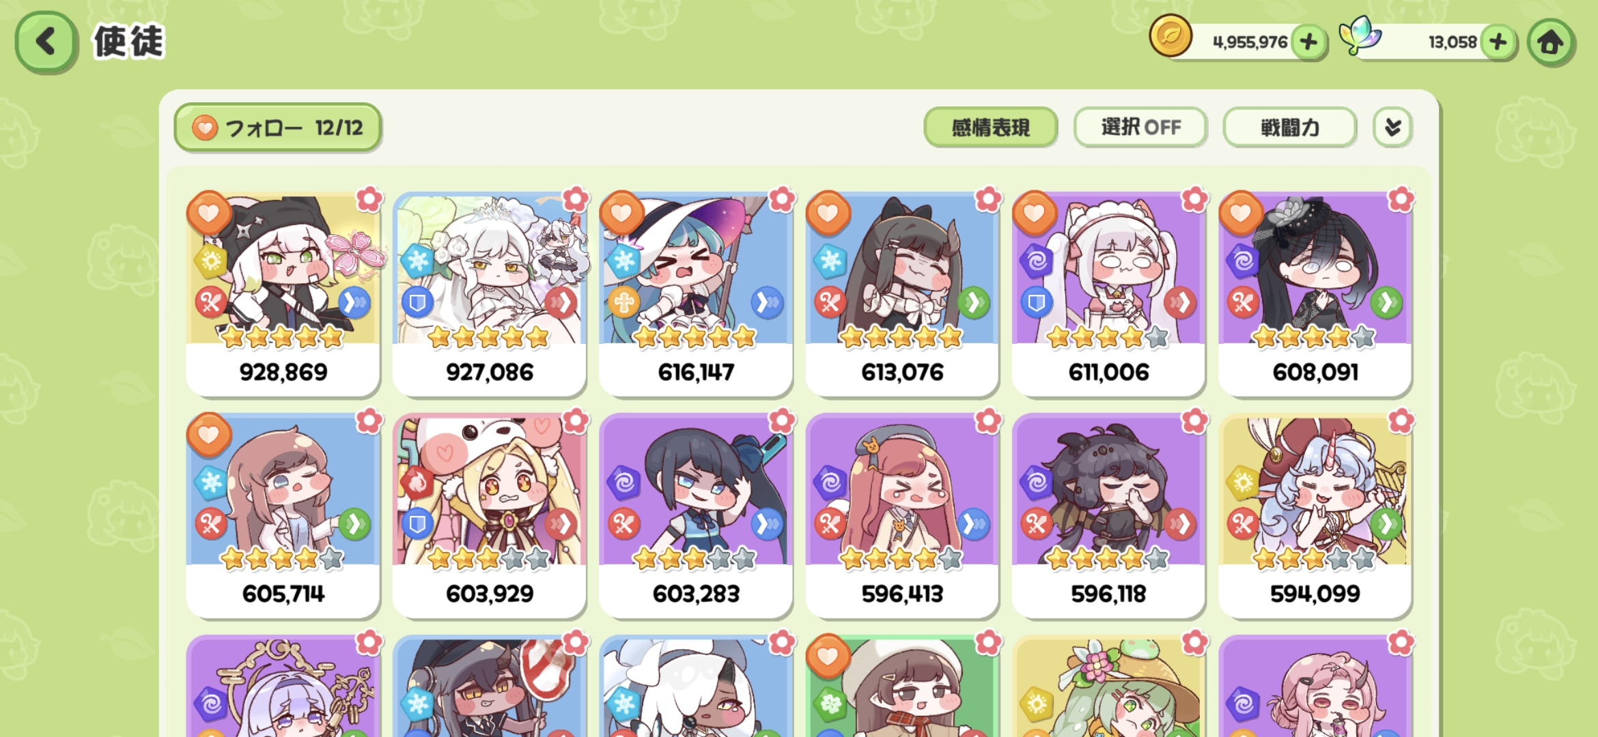The height and width of the screenshot is (737, 1598).
Task: Open character card with 927,086 power
Action: coord(490,294)
